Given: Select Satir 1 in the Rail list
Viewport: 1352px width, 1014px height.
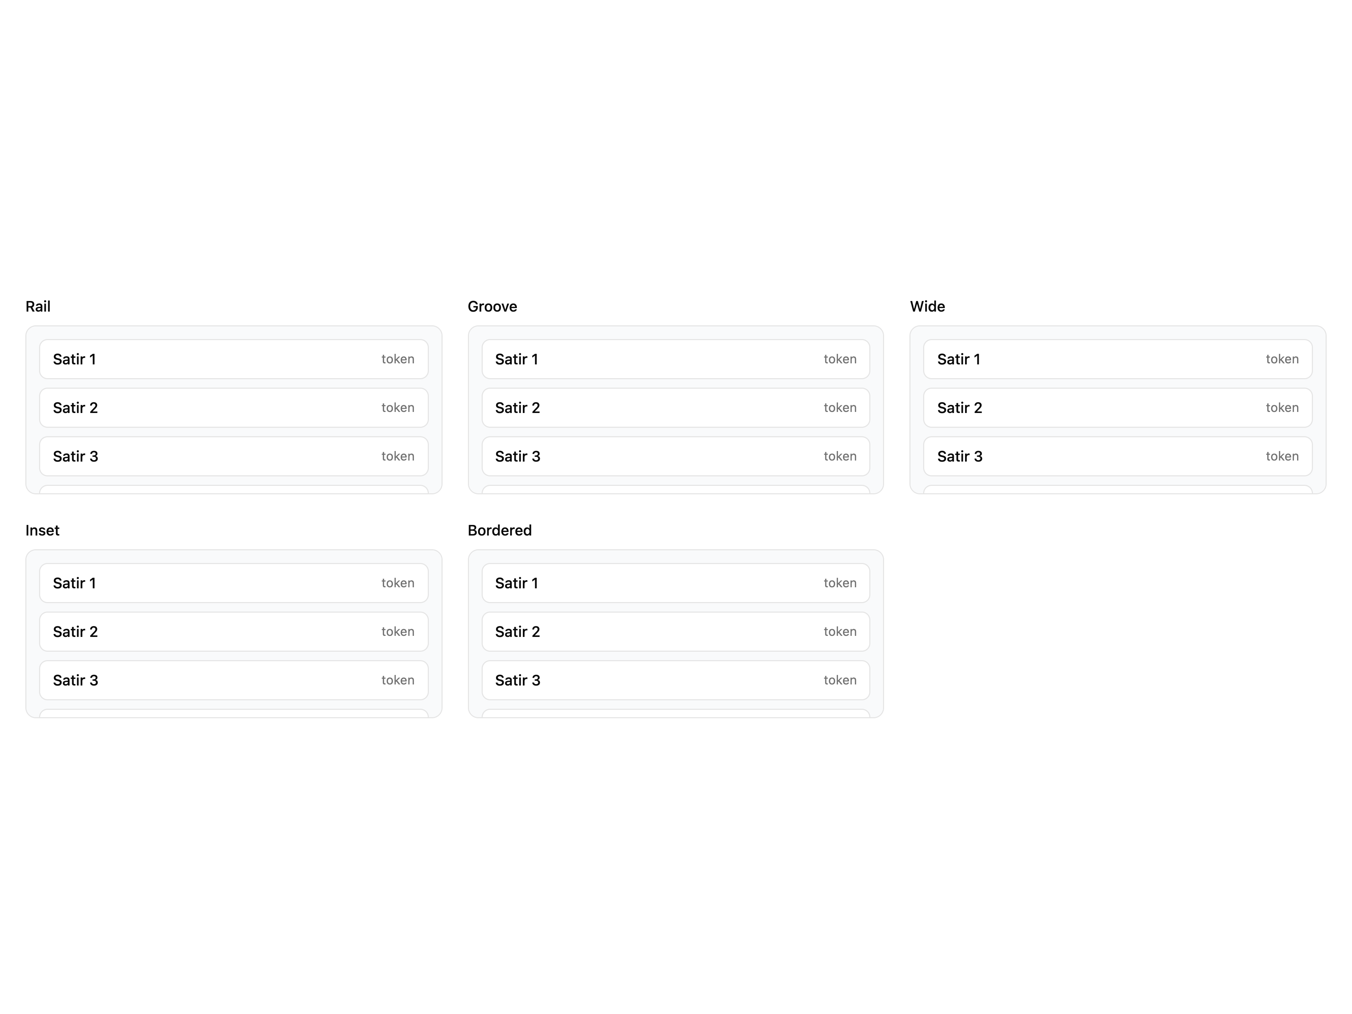Looking at the screenshot, I should coord(233,359).
